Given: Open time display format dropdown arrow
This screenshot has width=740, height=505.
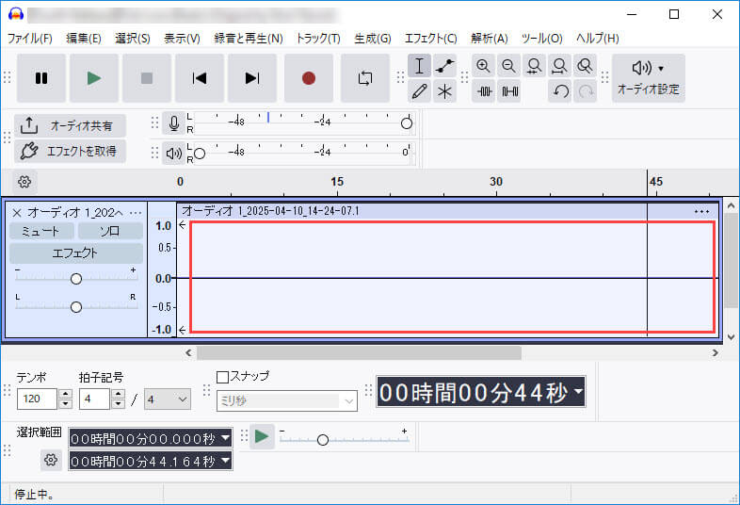Looking at the screenshot, I should click(579, 392).
